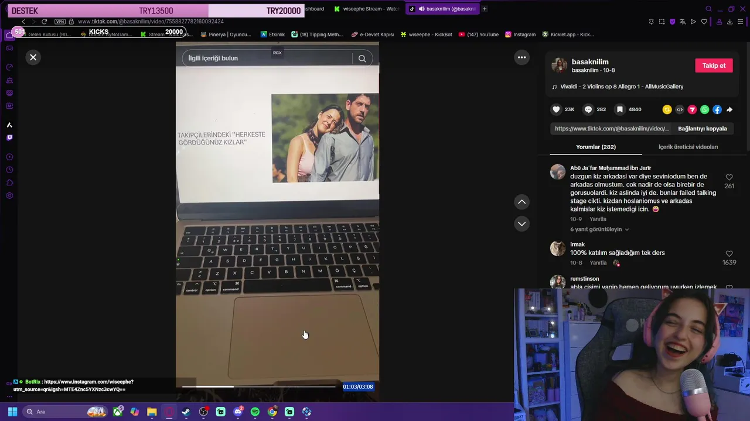Click the snapshot capture icon in toolbar
Viewport: 750px width, 421px height.
tap(662, 22)
